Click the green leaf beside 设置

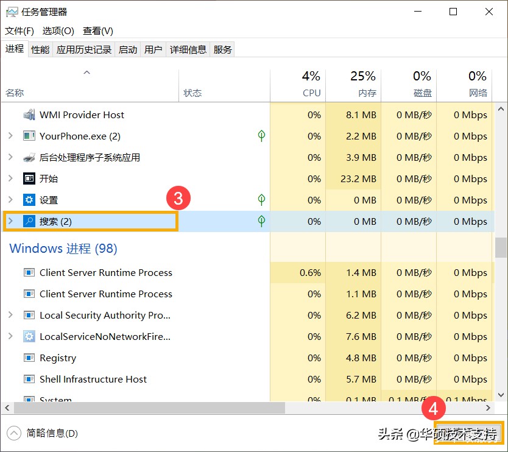(261, 200)
